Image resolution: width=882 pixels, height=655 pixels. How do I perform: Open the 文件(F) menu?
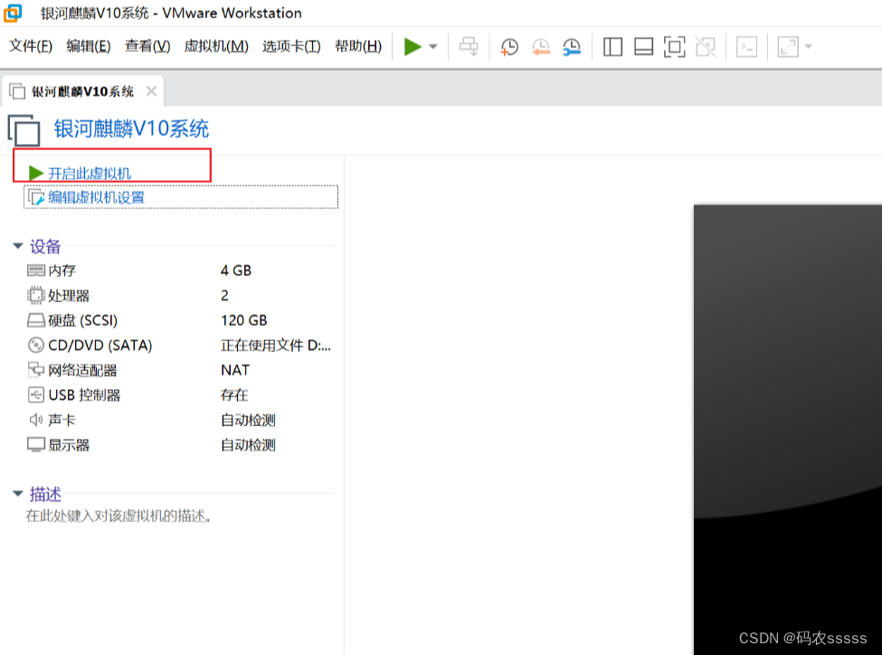click(x=31, y=46)
